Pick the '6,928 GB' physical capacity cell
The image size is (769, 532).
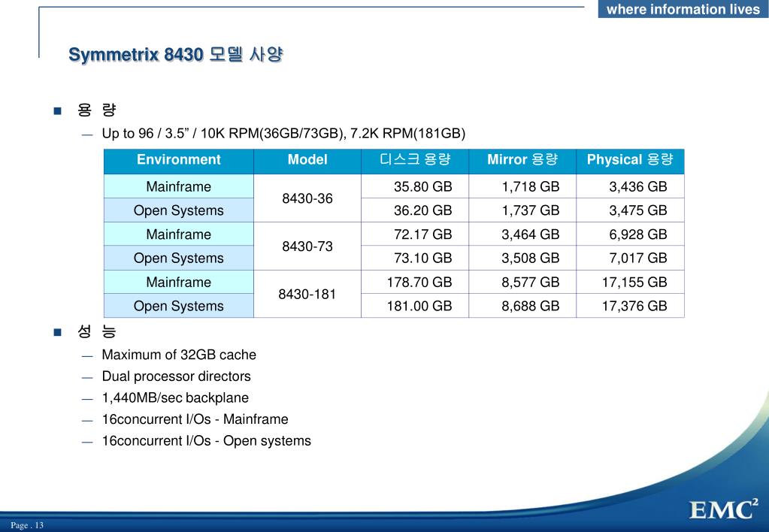630,234
